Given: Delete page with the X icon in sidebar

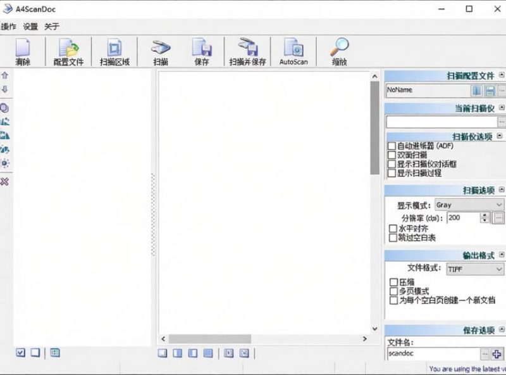Looking at the screenshot, I should coord(4,181).
